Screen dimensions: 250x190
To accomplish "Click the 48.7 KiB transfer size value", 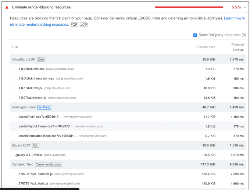I will pyautogui.click(x=209, y=107).
